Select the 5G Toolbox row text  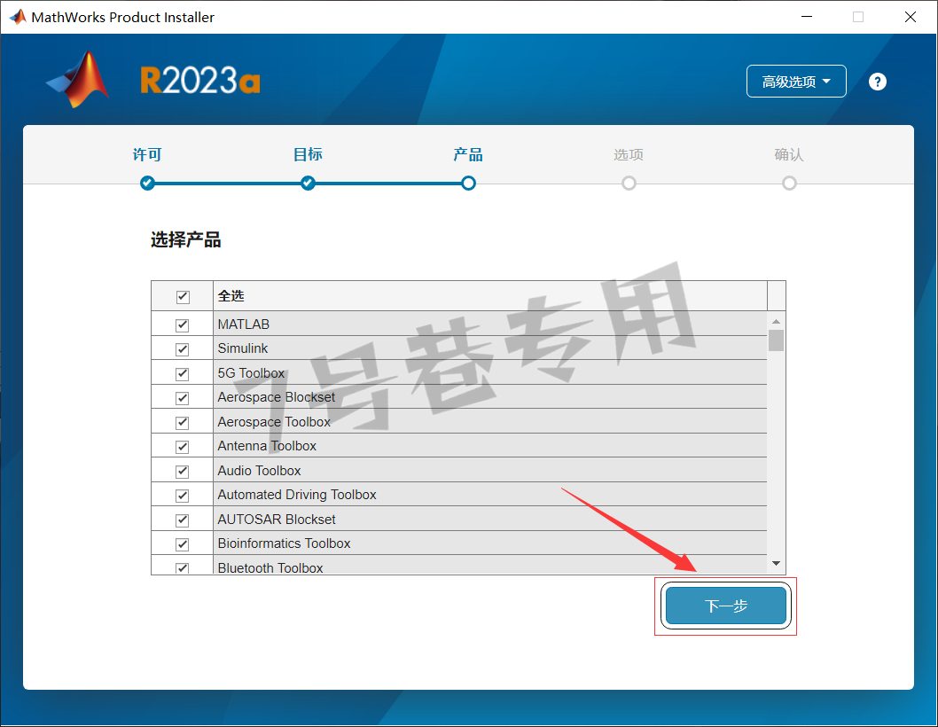click(x=251, y=372)
